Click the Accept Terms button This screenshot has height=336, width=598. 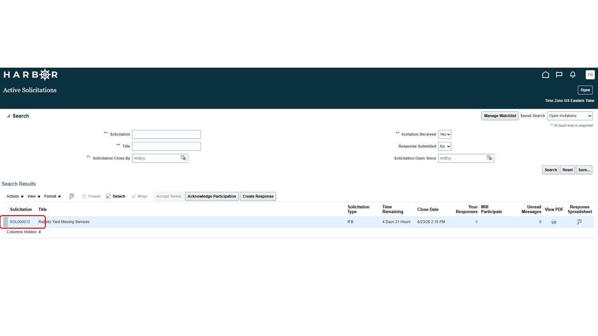click(x=169, y=196)
